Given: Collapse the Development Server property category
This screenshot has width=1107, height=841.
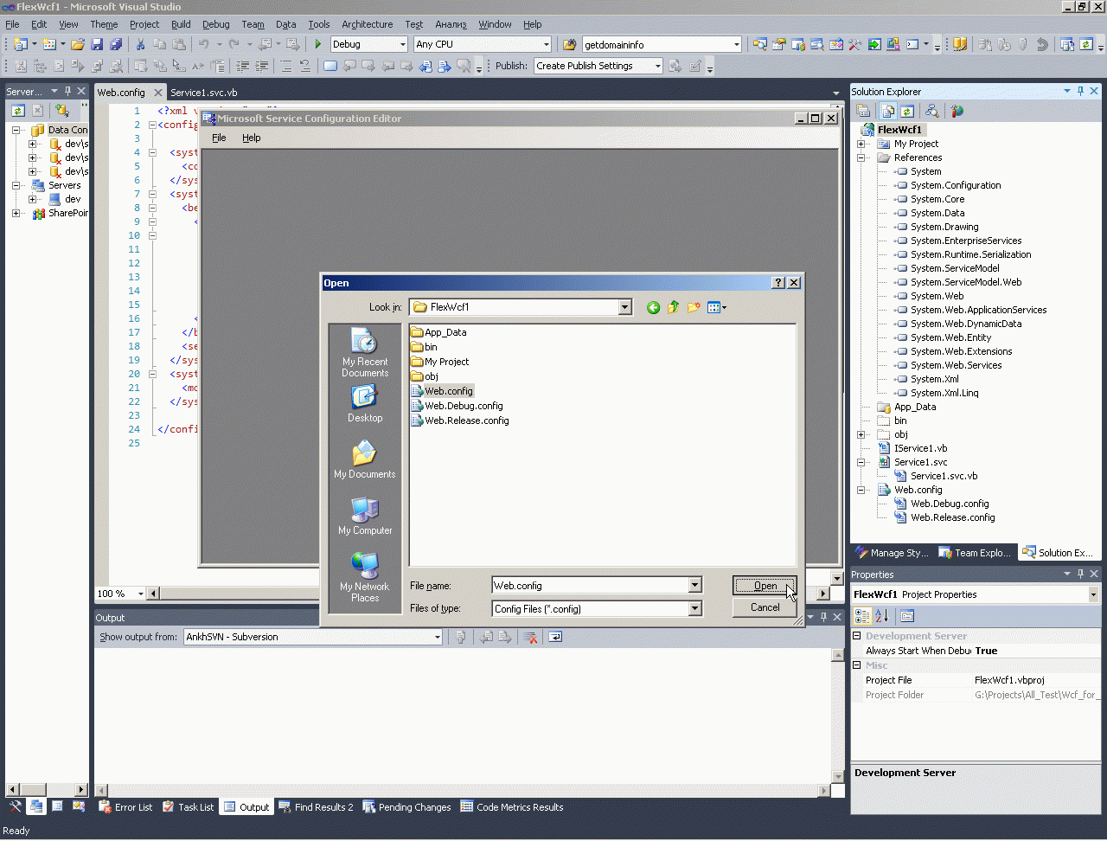Looking at the screenshot, I should [857, 636].
